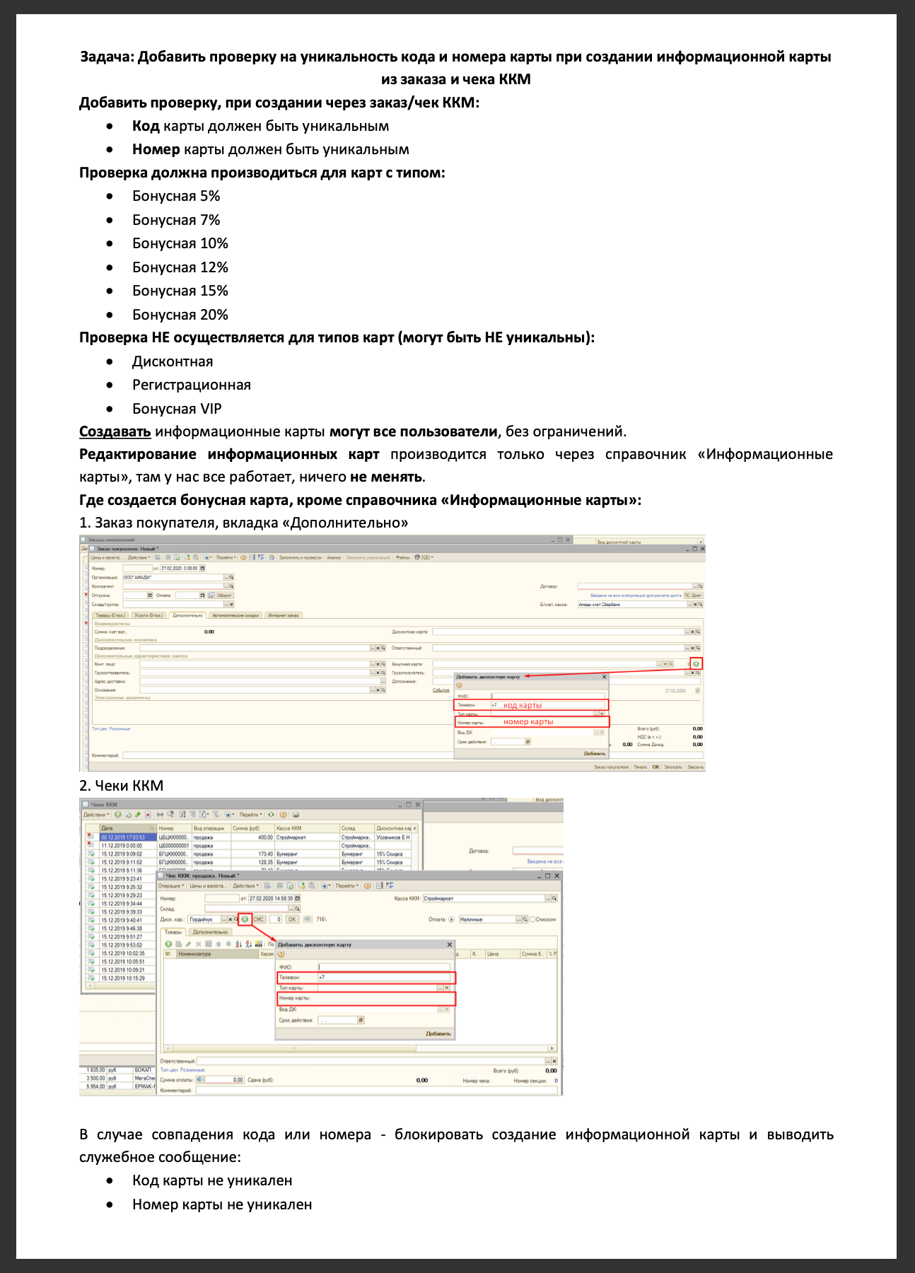Click the Дата column header in Чеки ККМ
This screenshot has width=915, height=1273.
(x=127, y=828)
